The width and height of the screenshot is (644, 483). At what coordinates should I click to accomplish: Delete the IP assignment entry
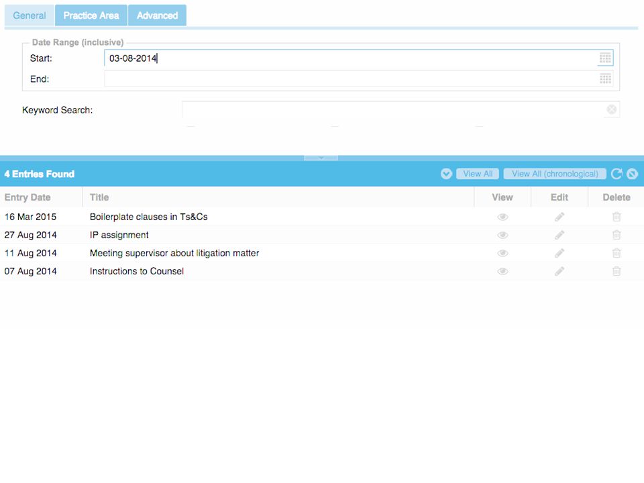616,235
